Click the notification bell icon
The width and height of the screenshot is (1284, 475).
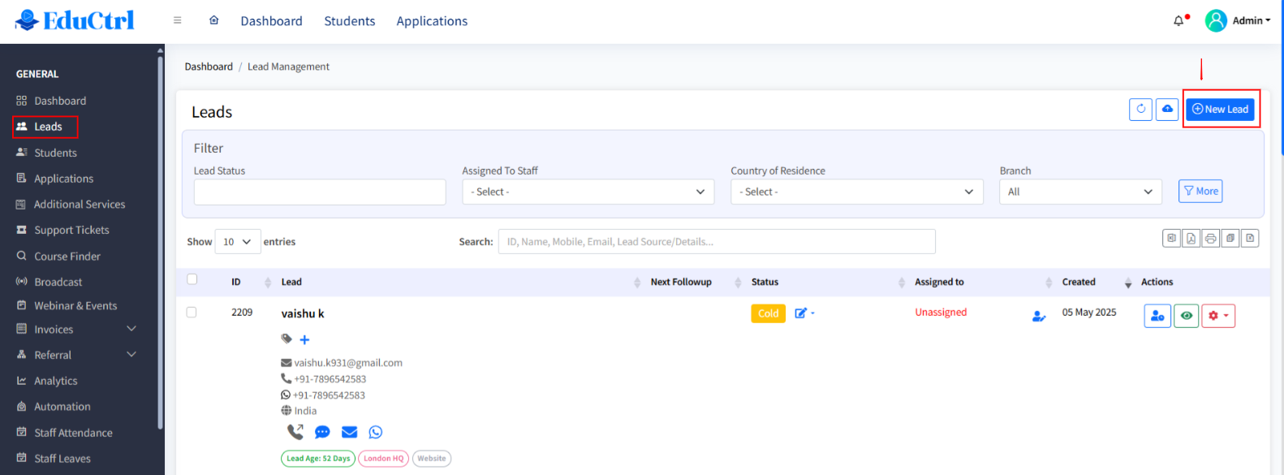(1178, 21)
